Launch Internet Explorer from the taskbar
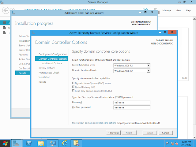Viewport: 196px width, 147px height. pos(65,143)
